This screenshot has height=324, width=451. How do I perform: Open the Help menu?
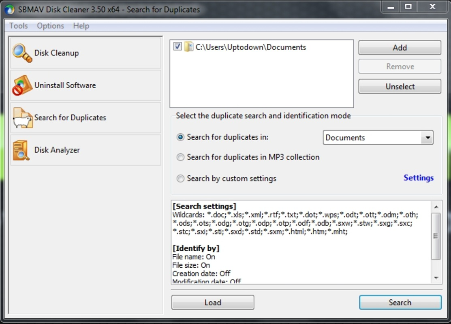point(81,26)
